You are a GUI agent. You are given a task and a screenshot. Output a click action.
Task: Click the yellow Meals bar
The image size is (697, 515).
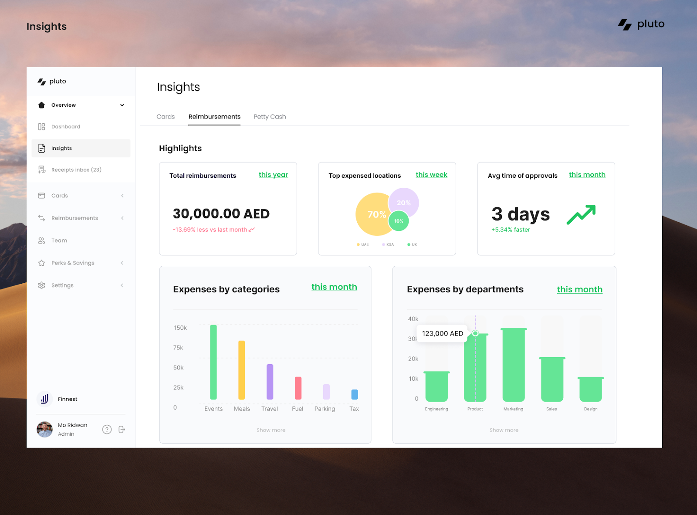click(242, 370)
